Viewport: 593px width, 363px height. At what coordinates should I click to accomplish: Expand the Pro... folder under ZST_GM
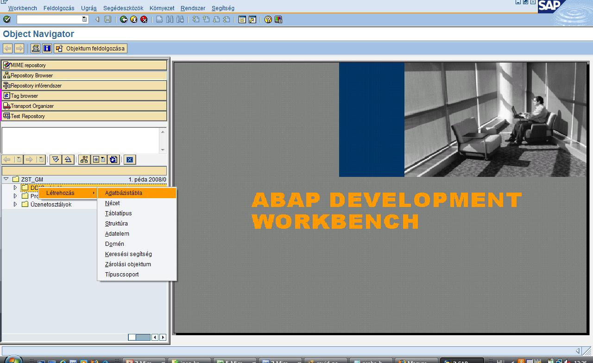tap(15, 196)
